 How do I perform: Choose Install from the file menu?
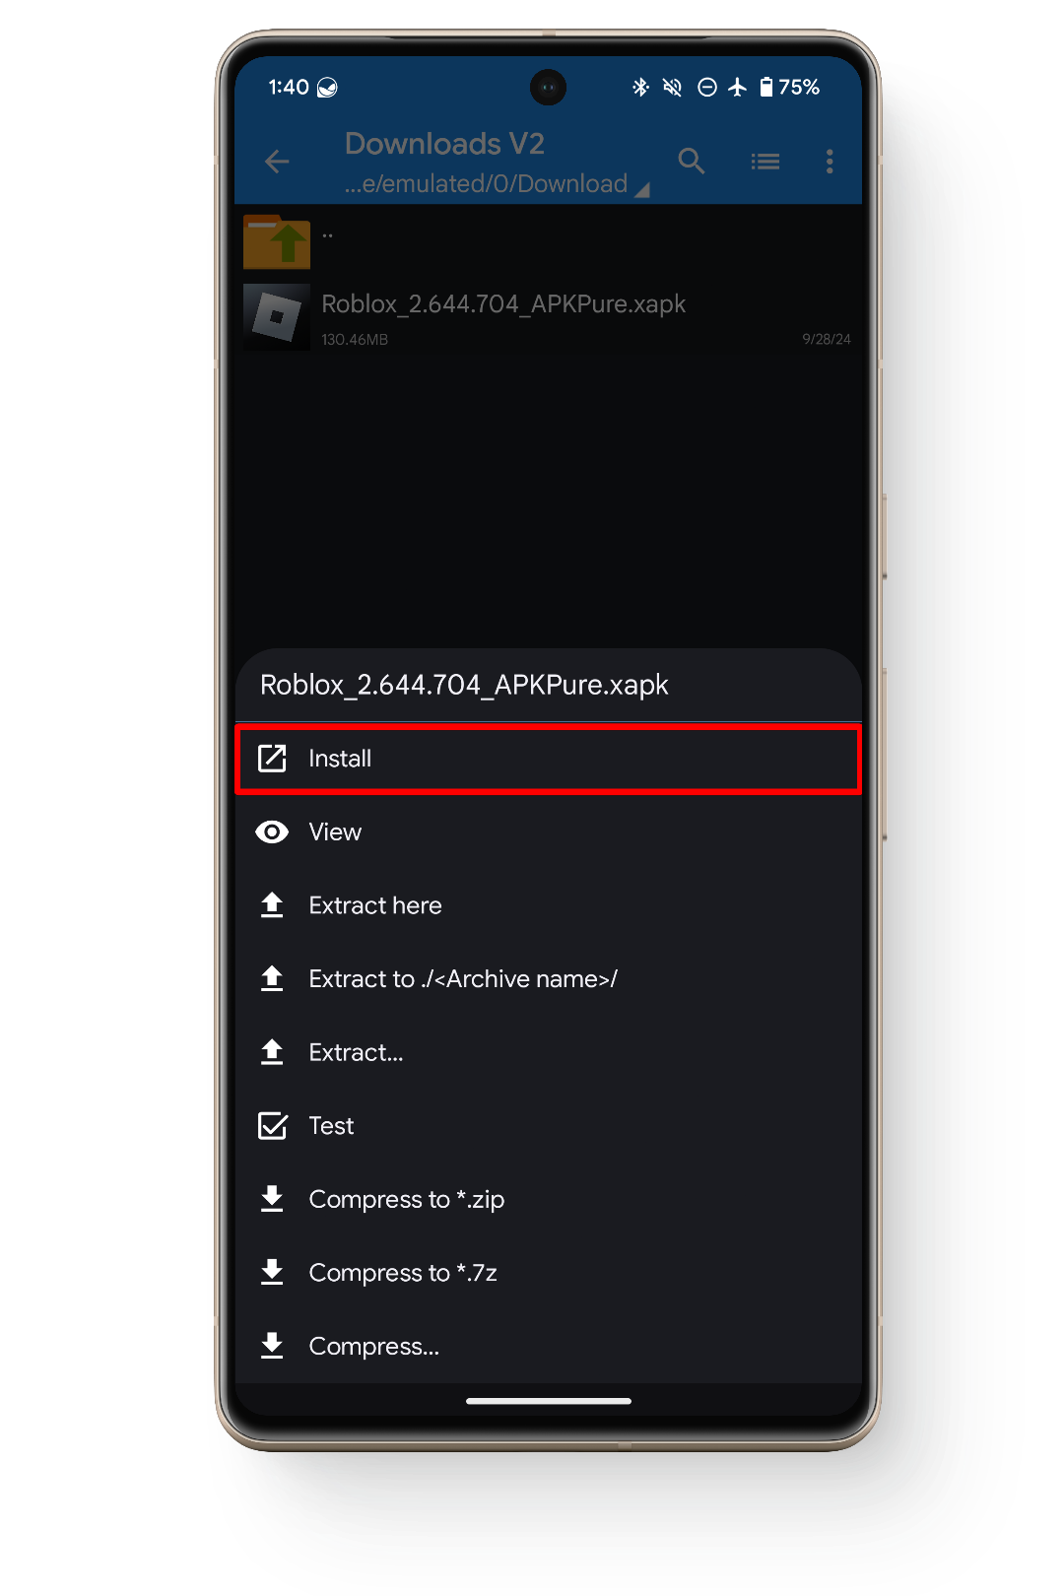548,759
